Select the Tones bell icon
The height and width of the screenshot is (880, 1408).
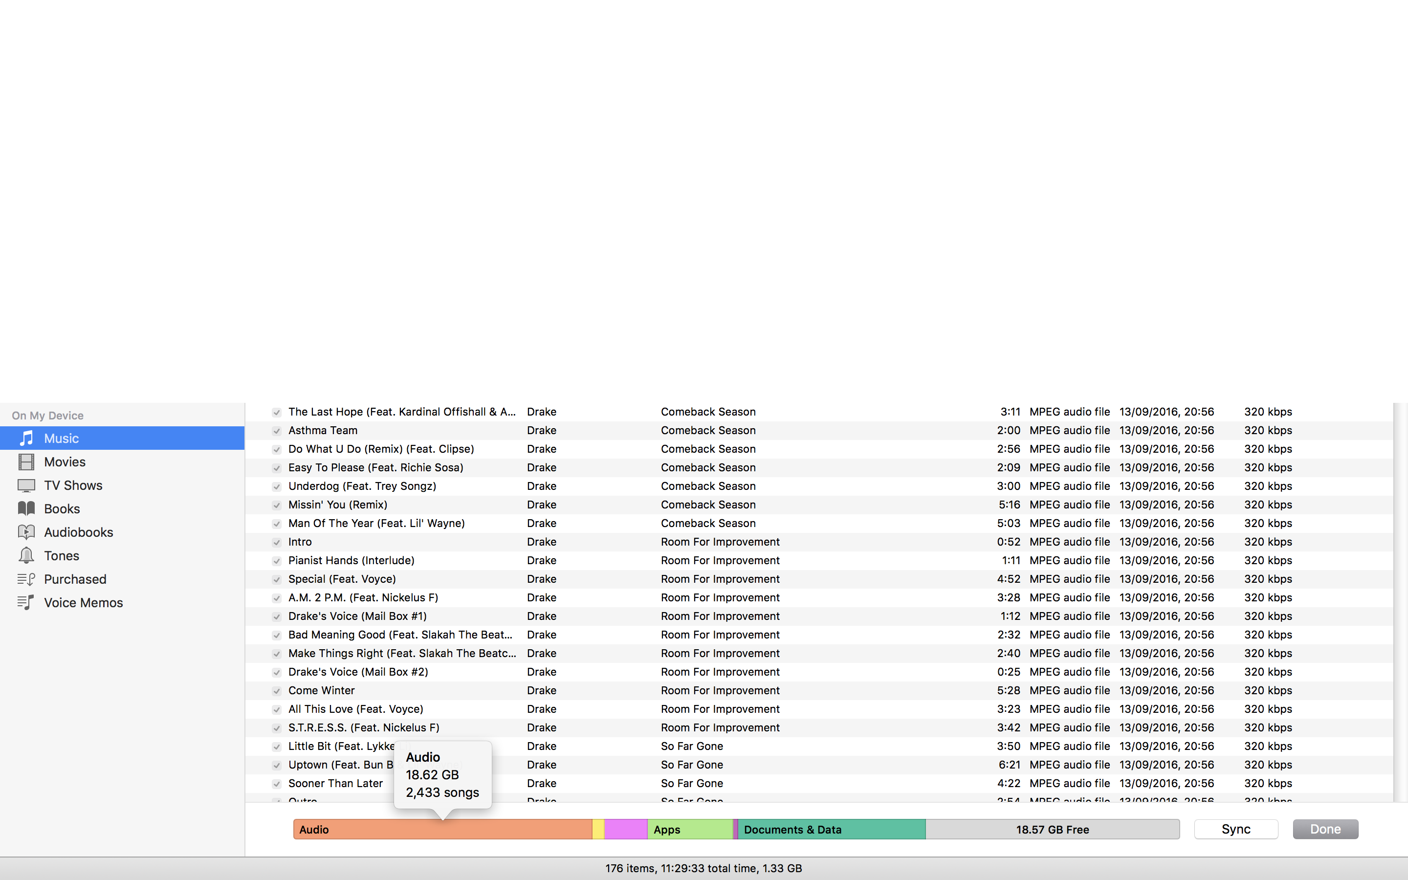click(x=27, y=556)
